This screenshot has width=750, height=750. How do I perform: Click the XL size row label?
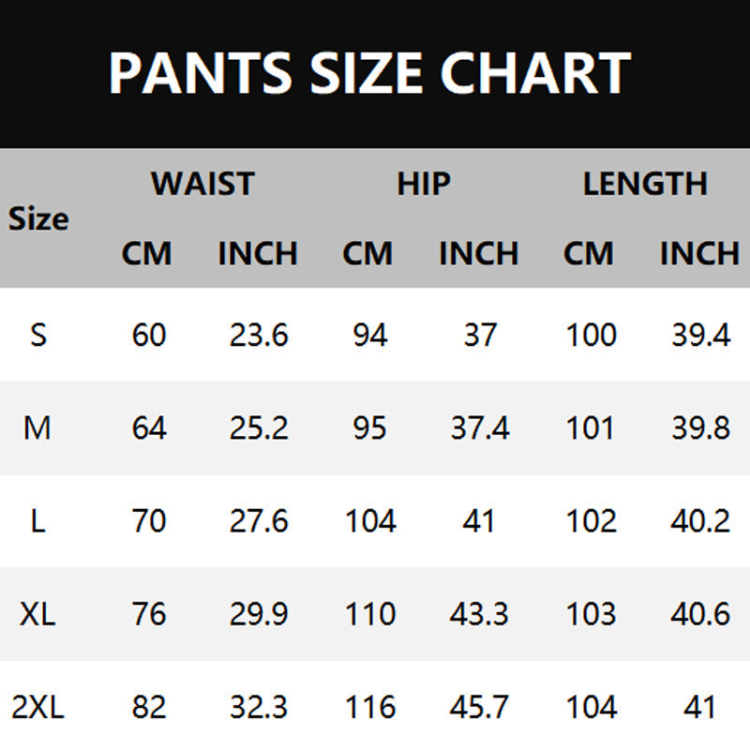(38, 614)
